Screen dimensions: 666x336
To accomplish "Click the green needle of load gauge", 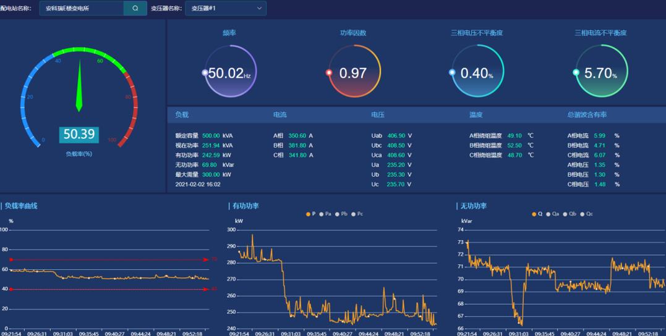I will [x=79, y=86].
